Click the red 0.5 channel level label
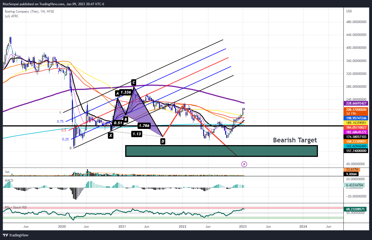The height and width of the screenshot is (240, 372). coord(63,130)
